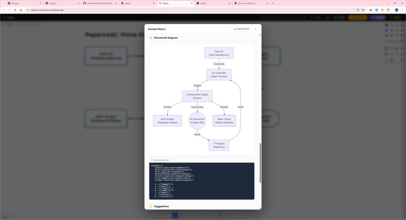
Task: Click the 'Commands' edge label
Action: (219, 64)
